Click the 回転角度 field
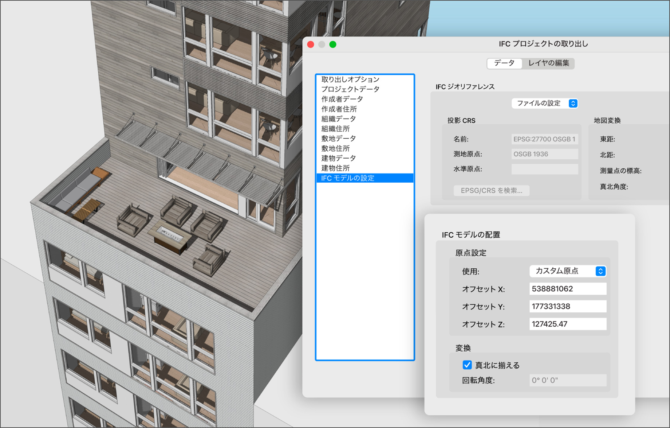The width and height of the screenshot is (670, 428). point(568,380)
